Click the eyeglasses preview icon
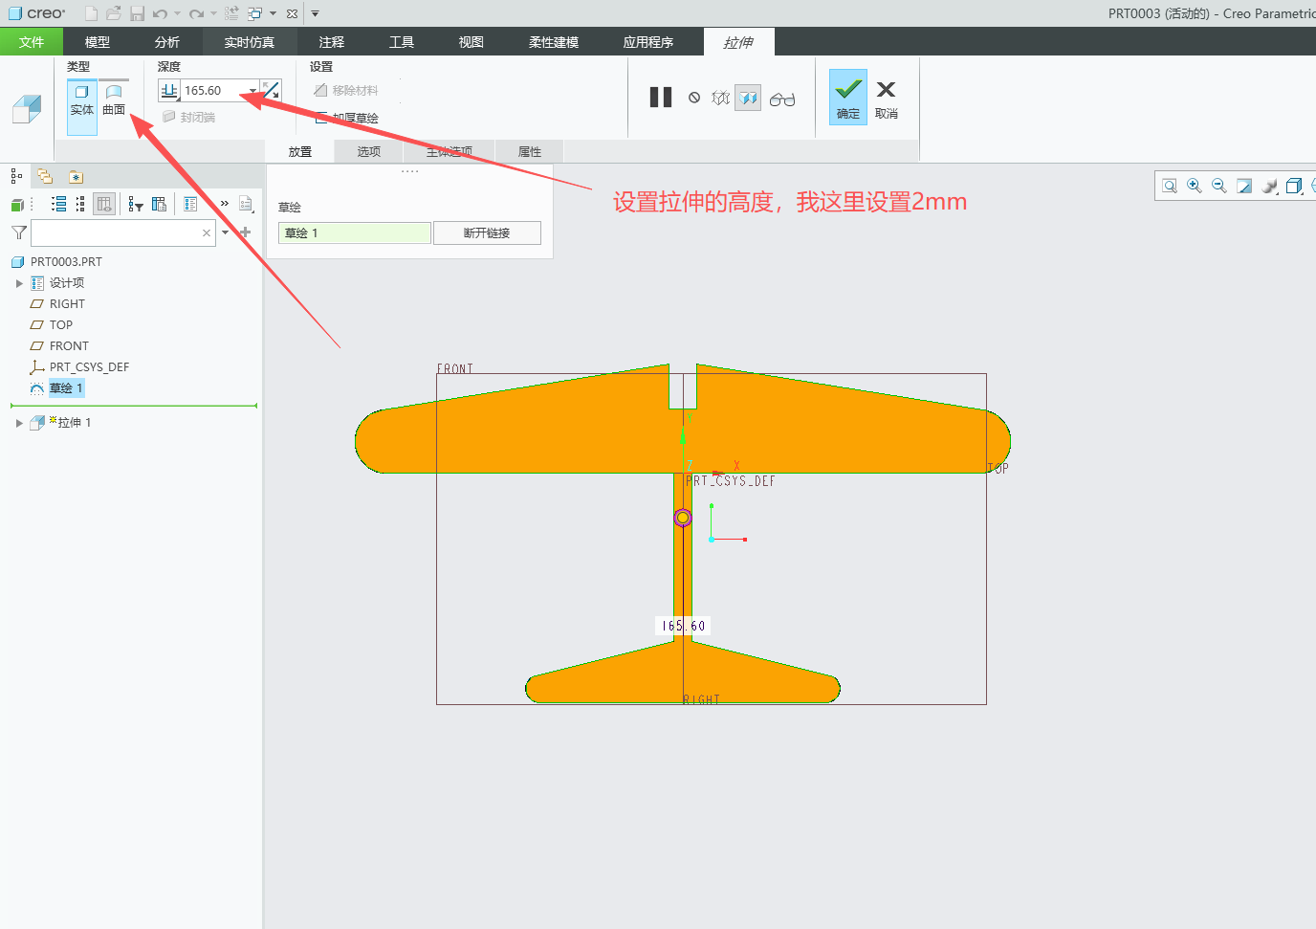Screen dimensions: 1316x929 (x=782, y=99)
